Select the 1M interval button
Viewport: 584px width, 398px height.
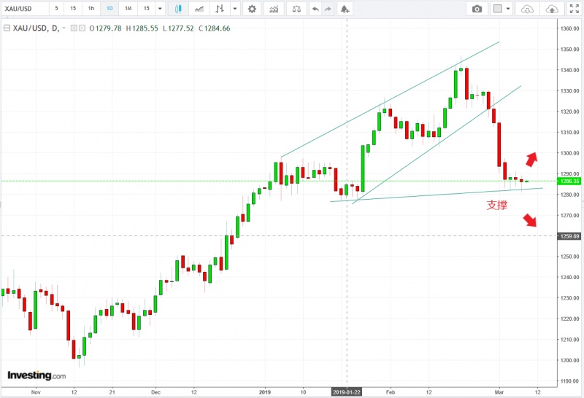128,9
